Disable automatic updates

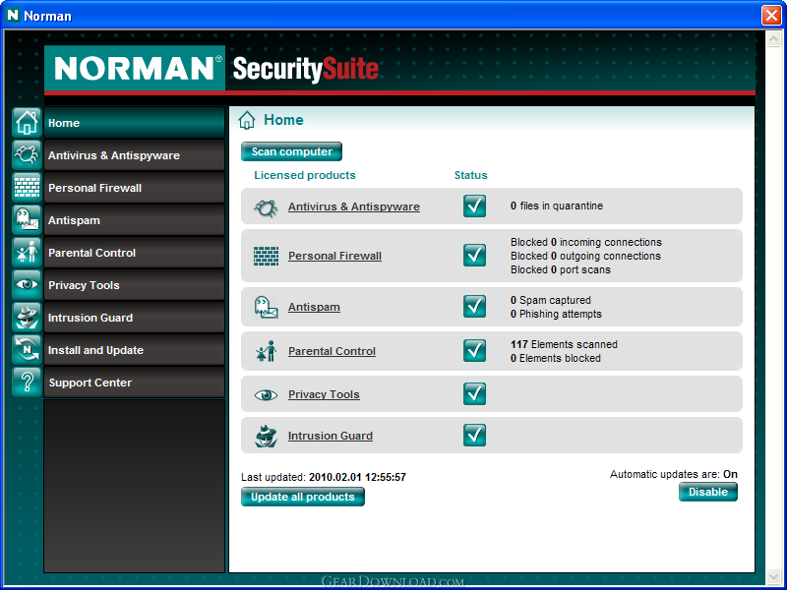point(708,492)
